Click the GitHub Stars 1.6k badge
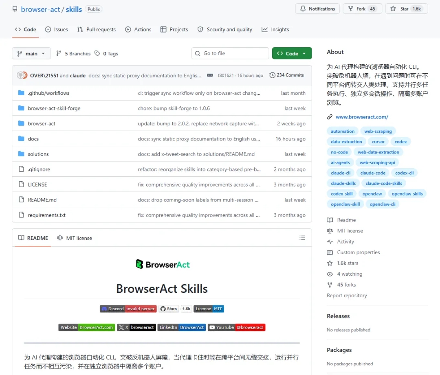Image resolution: width=440 pixels, height=375 pixels. click(175, 309)
